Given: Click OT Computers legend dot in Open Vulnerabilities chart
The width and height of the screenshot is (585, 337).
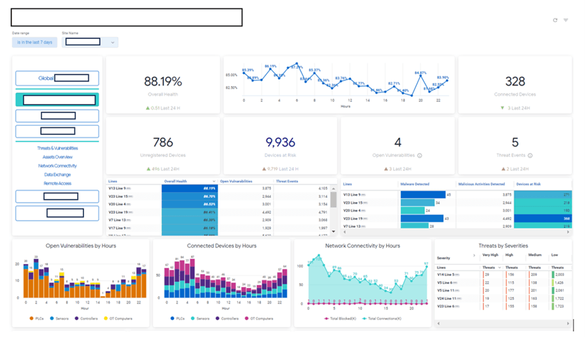Looking at the screenshot, I should [x=106, y=318].
